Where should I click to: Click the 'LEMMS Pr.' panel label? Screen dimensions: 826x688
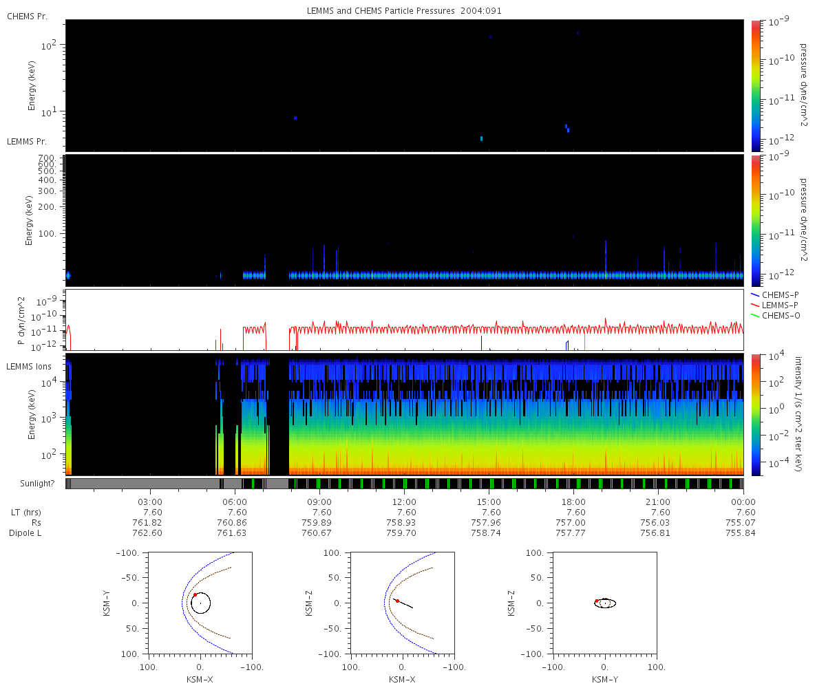tap(27, 141)
